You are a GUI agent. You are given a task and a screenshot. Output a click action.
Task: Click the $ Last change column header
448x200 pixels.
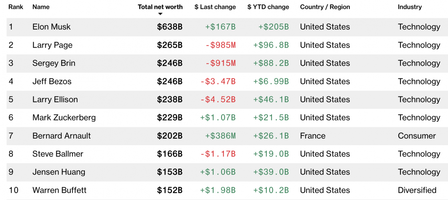[x=215, y=7]
